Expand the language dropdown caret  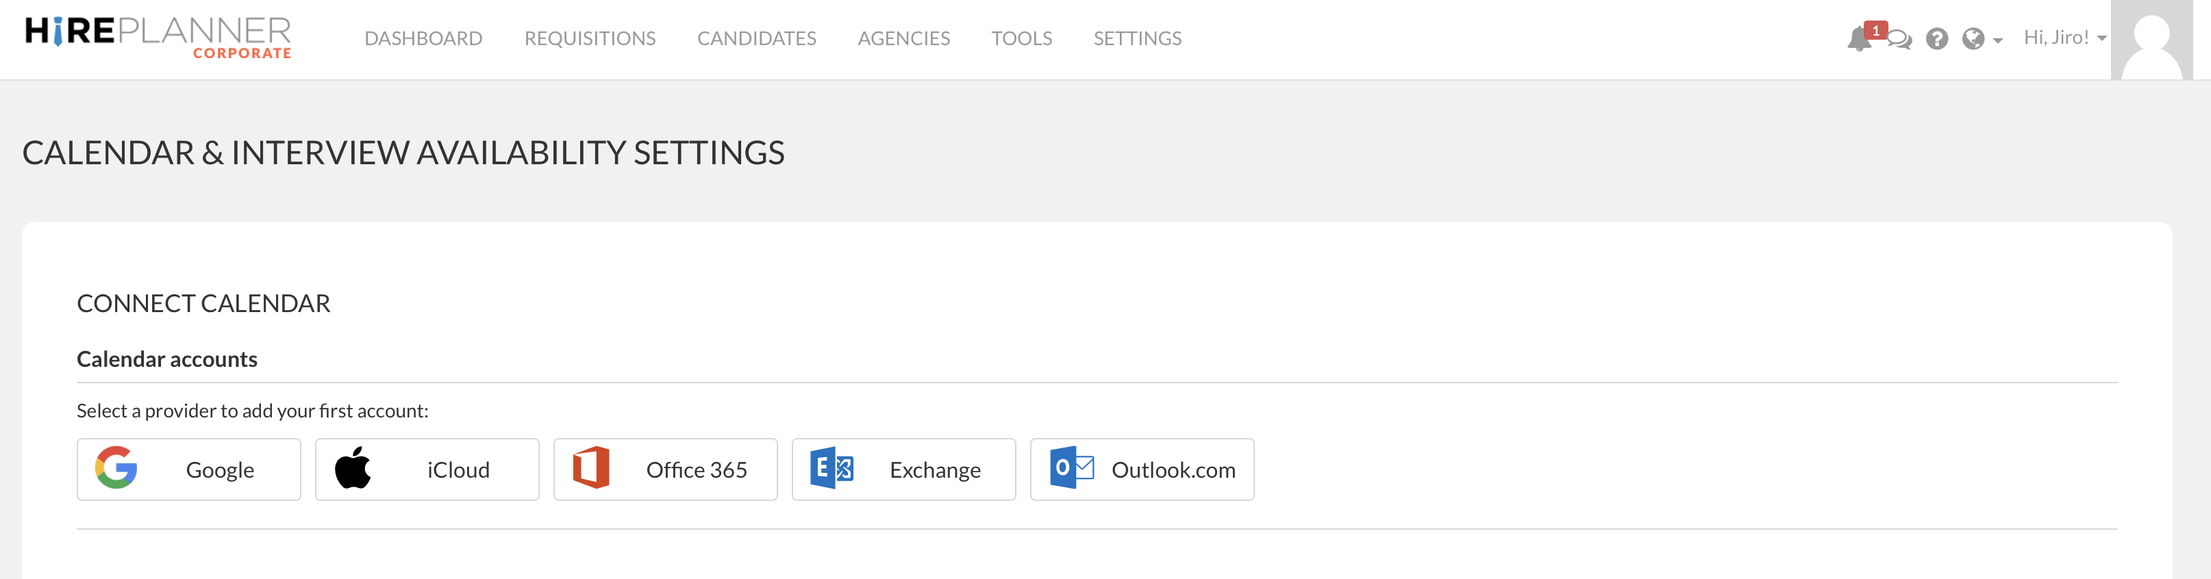[1998, 40]
